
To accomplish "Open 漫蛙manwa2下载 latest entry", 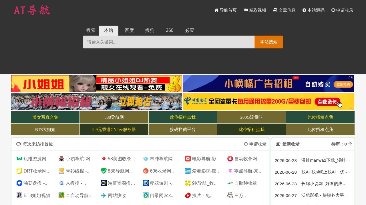I will 326,160.
